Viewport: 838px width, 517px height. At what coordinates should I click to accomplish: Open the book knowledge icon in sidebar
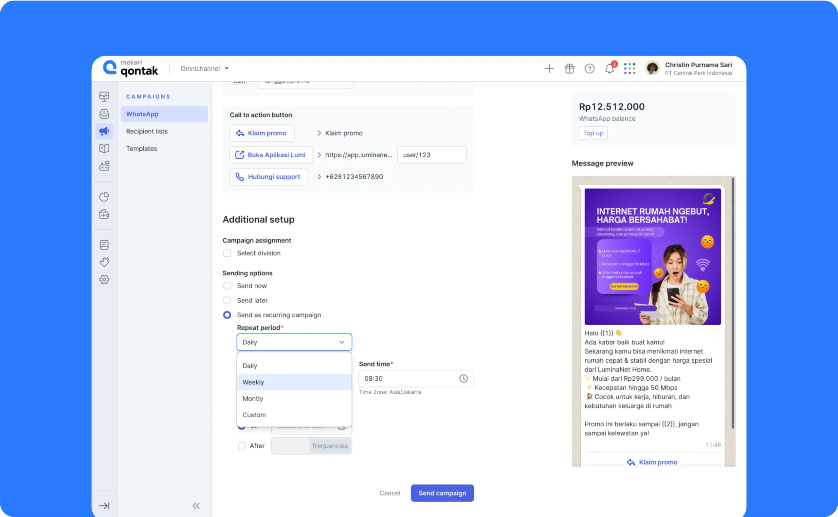104,148
